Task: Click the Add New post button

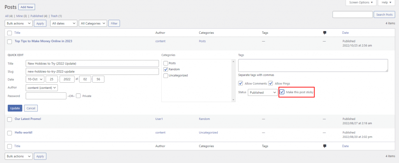Action: pyautogui.click(x=27, y=7)
